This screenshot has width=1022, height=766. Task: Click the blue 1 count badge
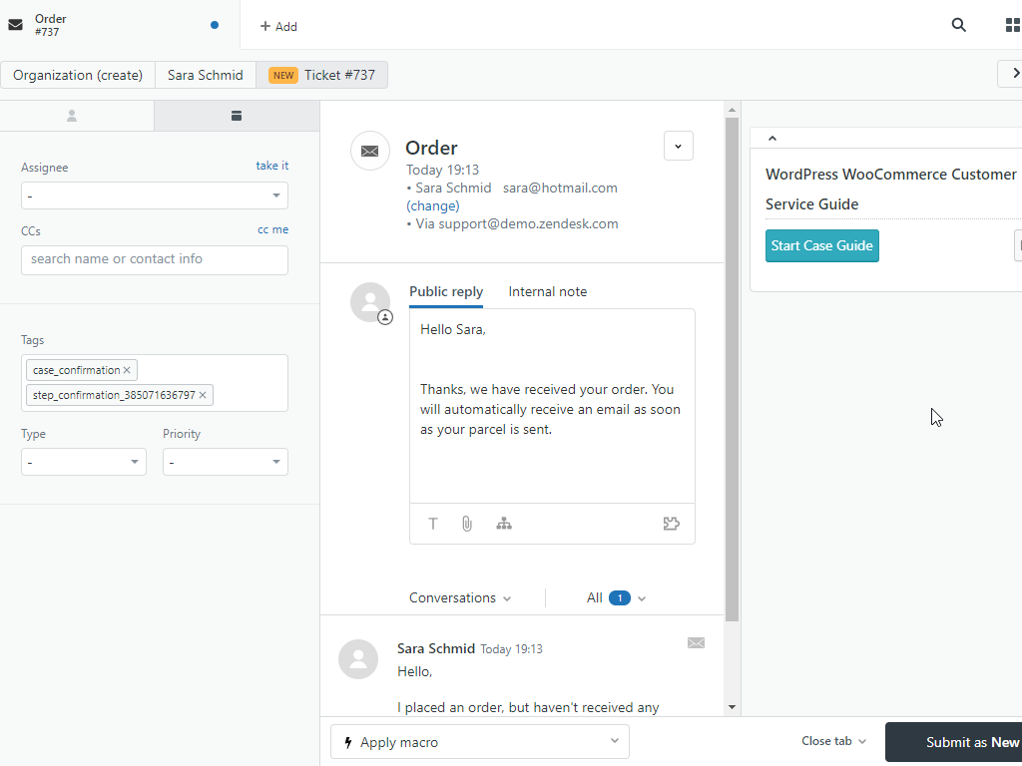[x=620, y=598]
